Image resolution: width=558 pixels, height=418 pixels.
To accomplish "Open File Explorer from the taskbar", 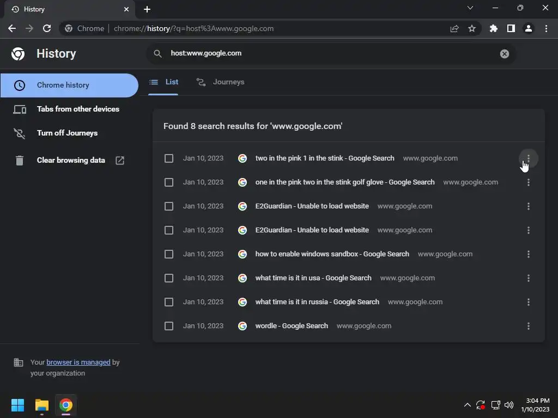I will tap(42, 405).
